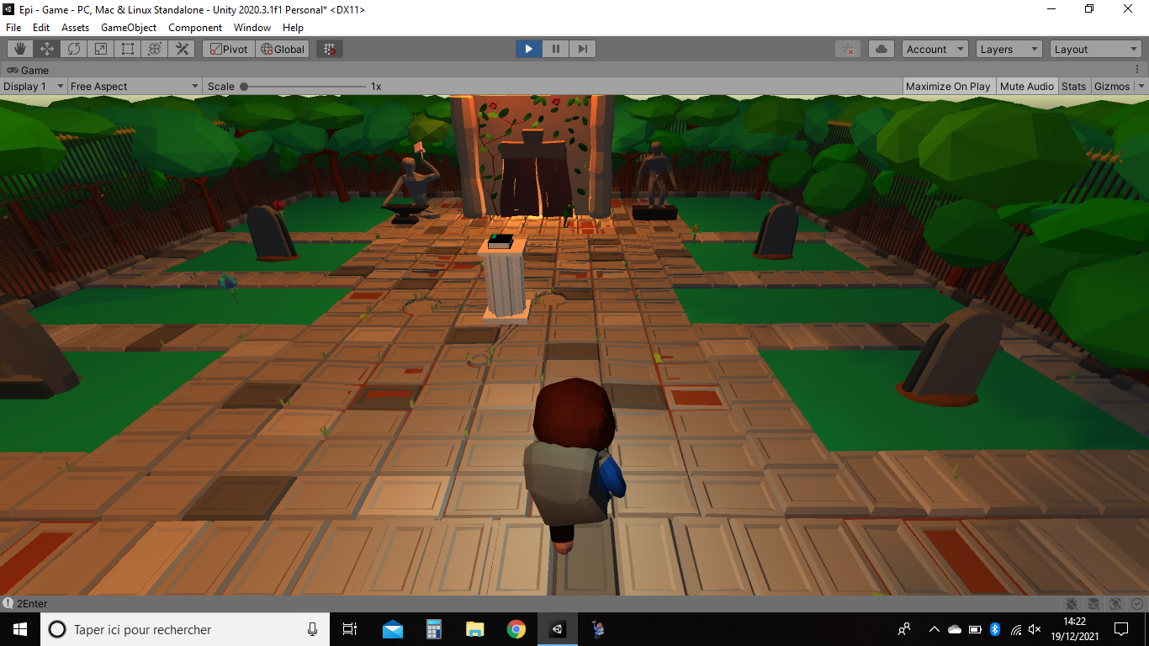Toggle Maximize On Play
This screenshot has width=1149, height=646.
pos(948,86)
